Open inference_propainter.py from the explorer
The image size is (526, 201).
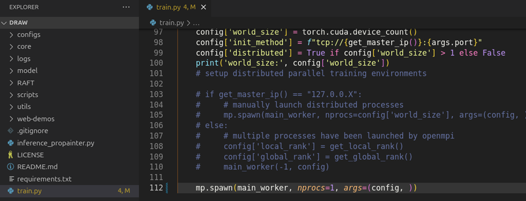70,143
